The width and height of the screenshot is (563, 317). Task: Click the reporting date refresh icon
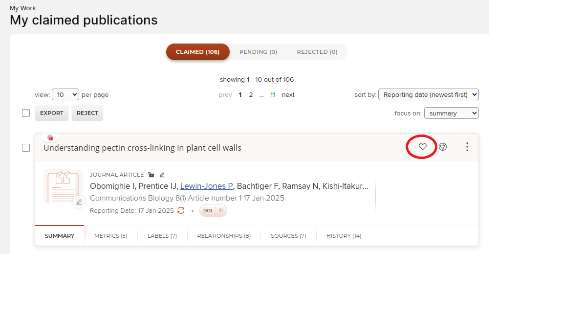pyautogui.click(x=181, y=210)
